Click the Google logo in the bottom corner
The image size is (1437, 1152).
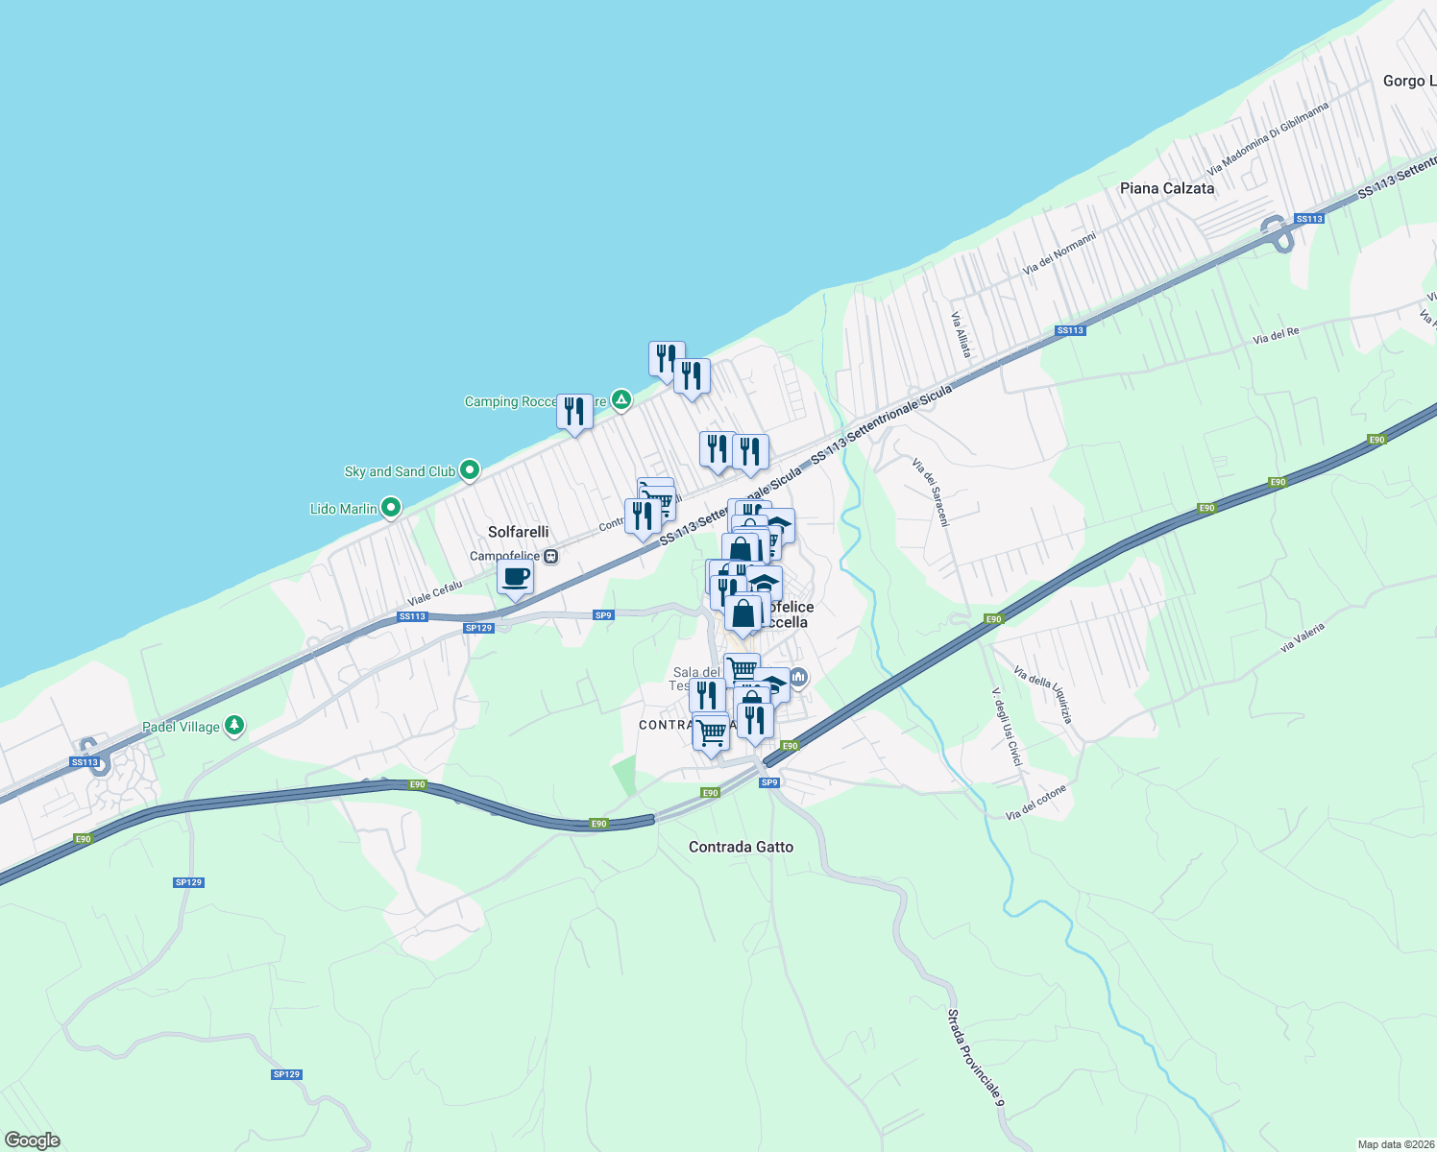click(30, 1139)
